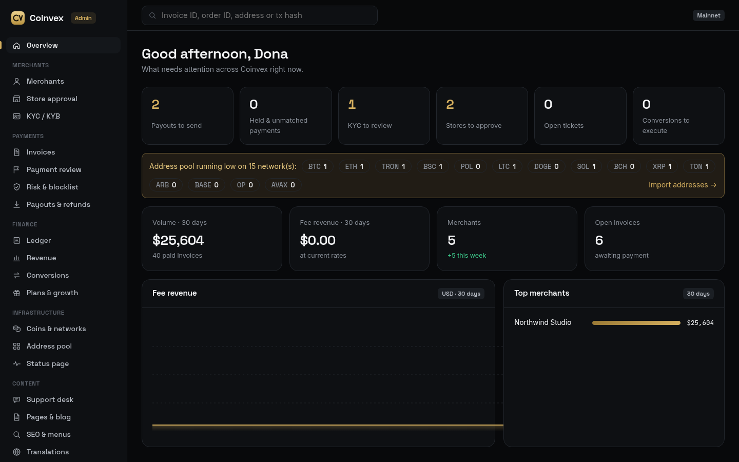
Task: Open SEO & menus in sidebar
Action: pyautogui.click(x=64, y=434)
